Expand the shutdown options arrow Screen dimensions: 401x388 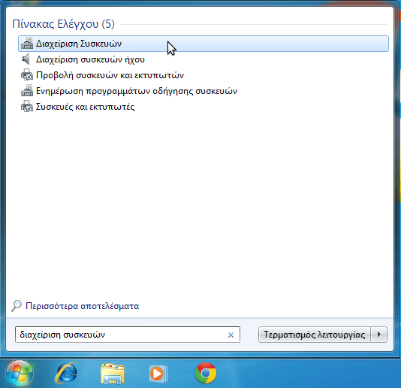[379, 335]
